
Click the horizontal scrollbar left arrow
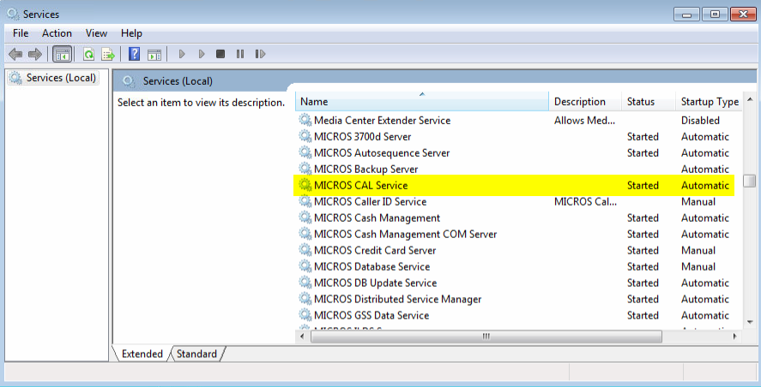302,336
